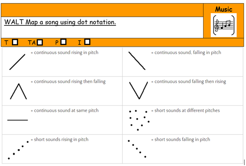Click the Music heading
Image resolution: width=246 pixels, height=166 pixels.
(224, 9)
